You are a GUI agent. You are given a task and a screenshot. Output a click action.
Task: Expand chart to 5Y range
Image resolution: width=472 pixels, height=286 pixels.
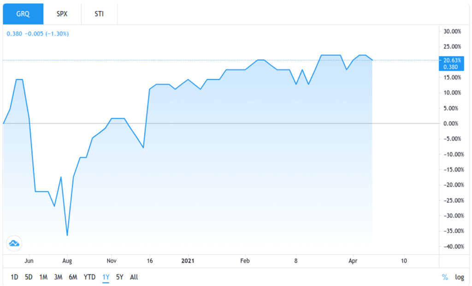(x=119, y=277)
